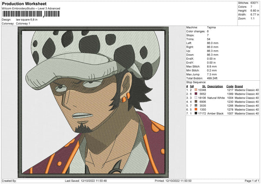Click the Min Stitch value 0.2 mm

(212, 70)
